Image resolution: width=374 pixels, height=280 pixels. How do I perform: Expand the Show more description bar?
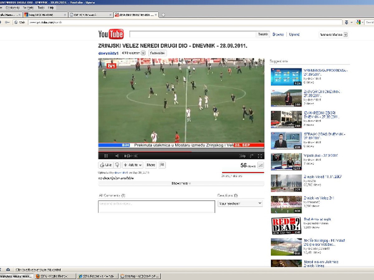181,184
